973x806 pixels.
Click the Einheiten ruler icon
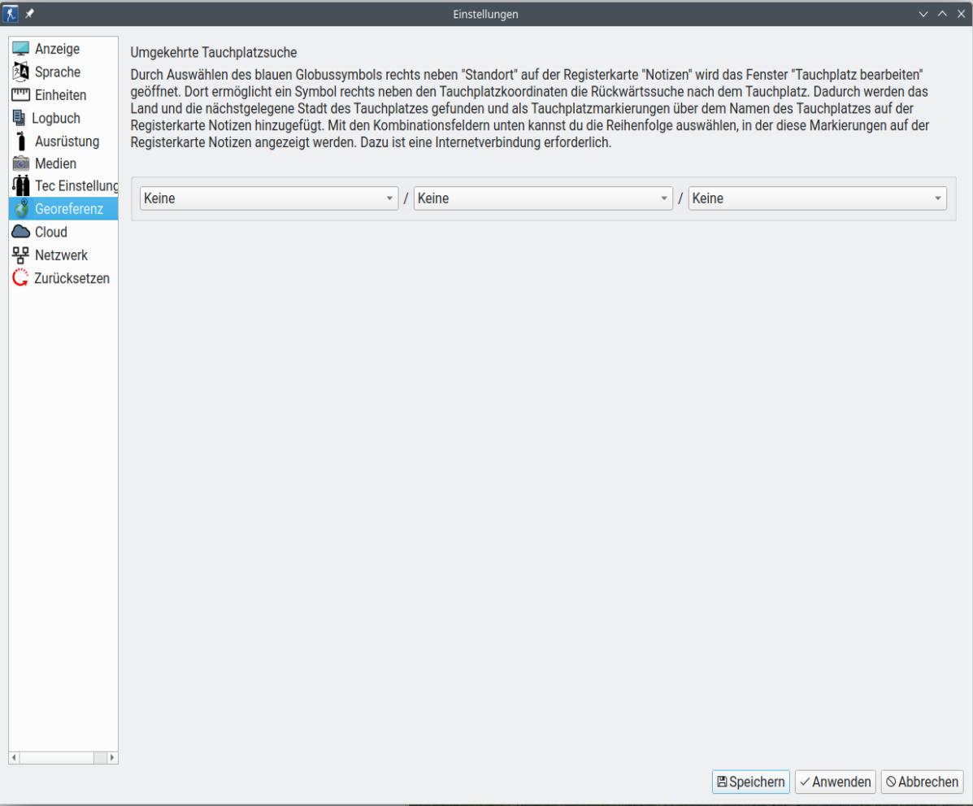coord(21,95)
